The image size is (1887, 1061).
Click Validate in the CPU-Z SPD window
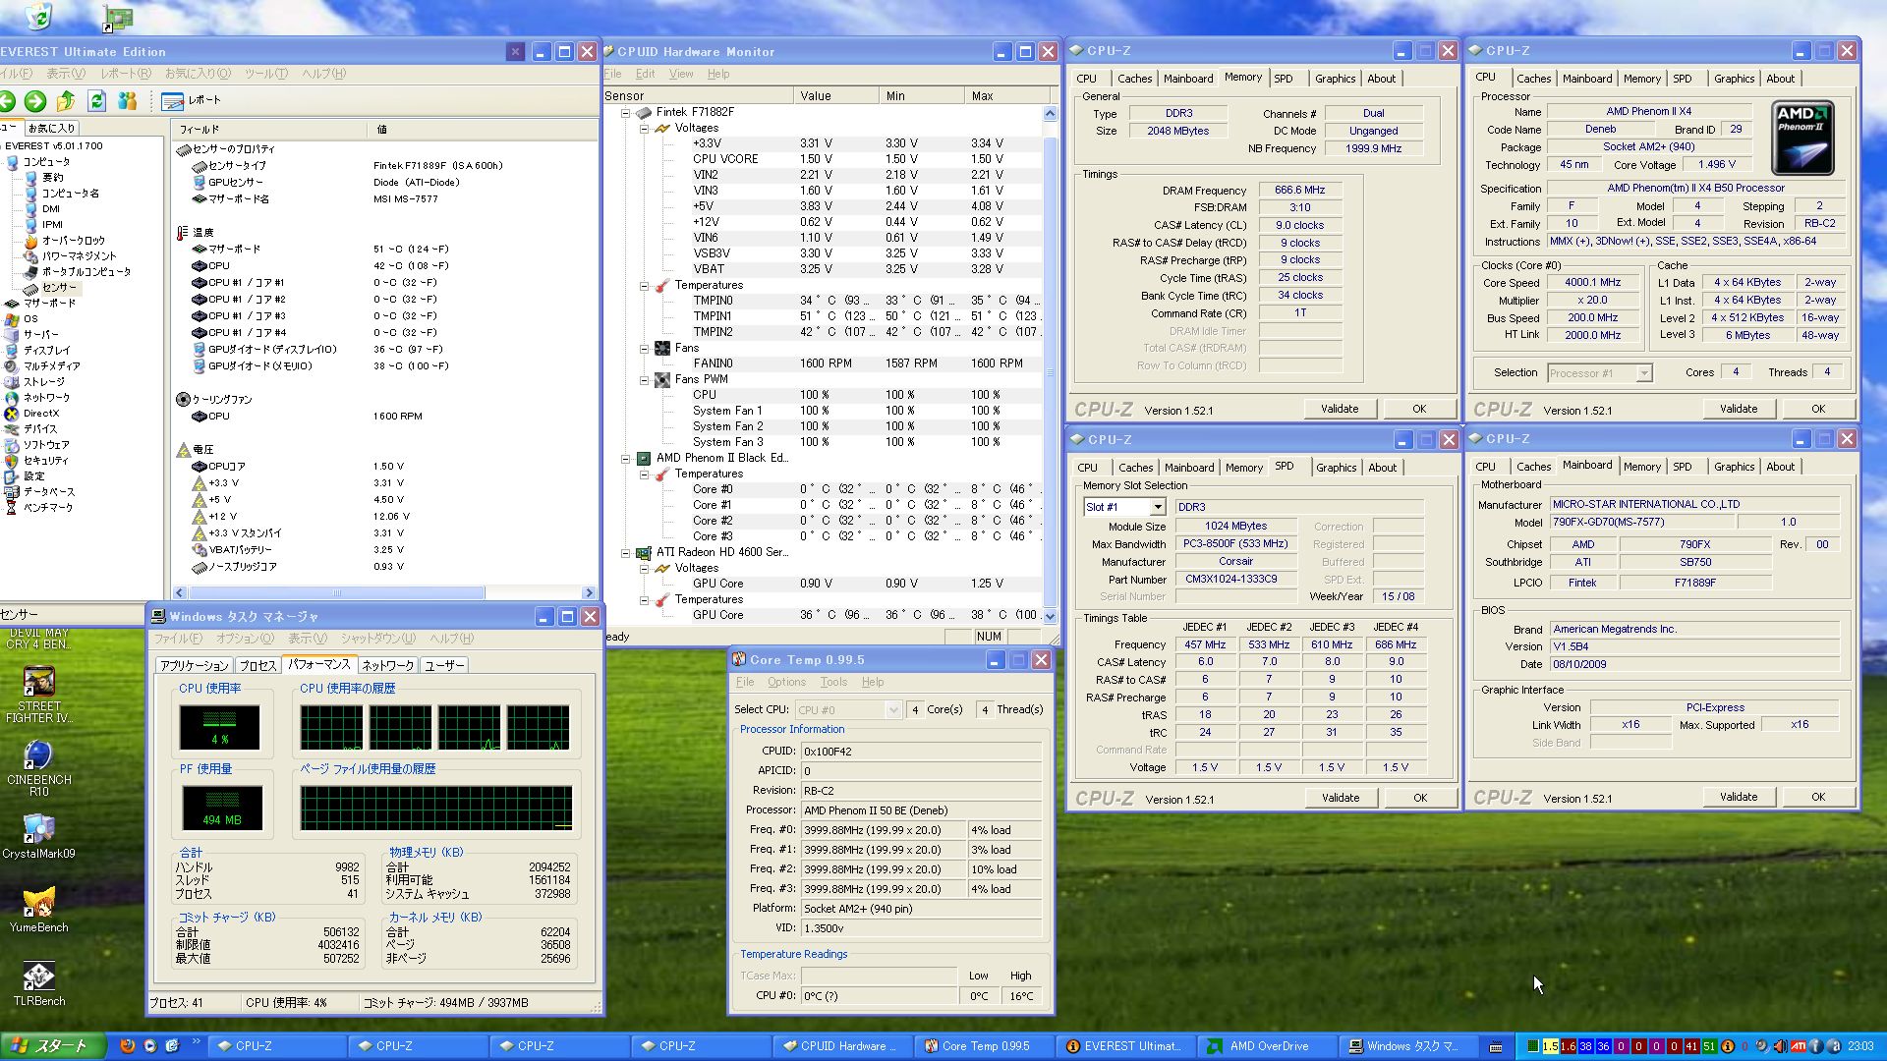tap(1340, 798)
